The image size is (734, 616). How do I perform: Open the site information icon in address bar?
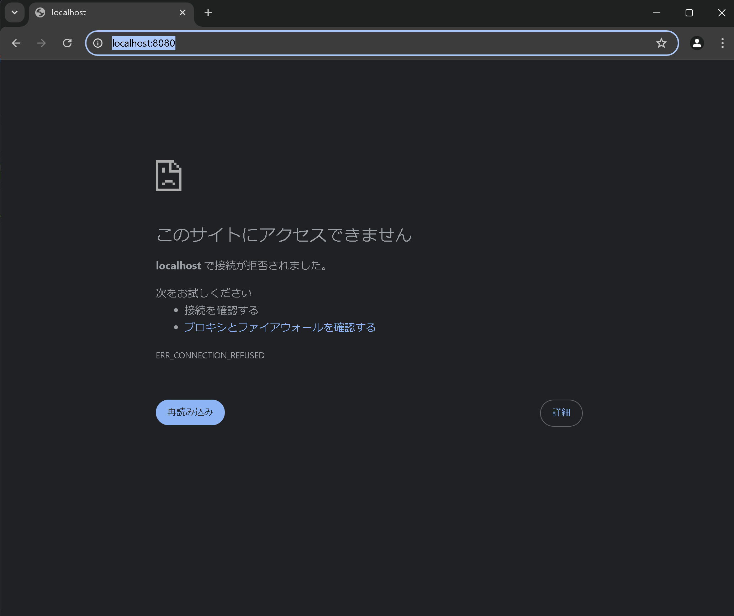97,43
